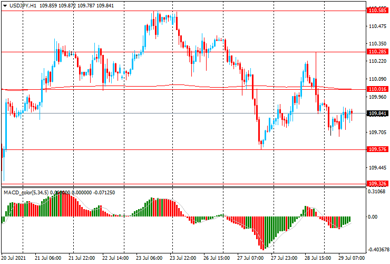Viewport: 390px width, 264px height.
Task: Click the 21 Jul 22:00 time axis label
Action: point(82,258)
